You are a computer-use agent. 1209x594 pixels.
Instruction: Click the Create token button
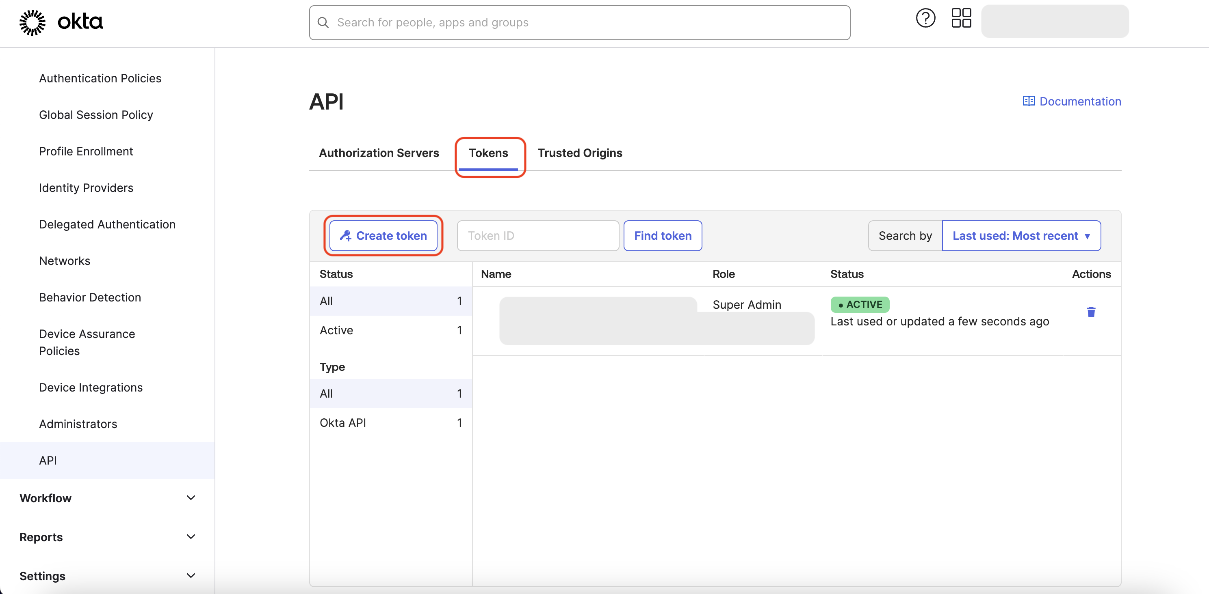pos(383,236)
